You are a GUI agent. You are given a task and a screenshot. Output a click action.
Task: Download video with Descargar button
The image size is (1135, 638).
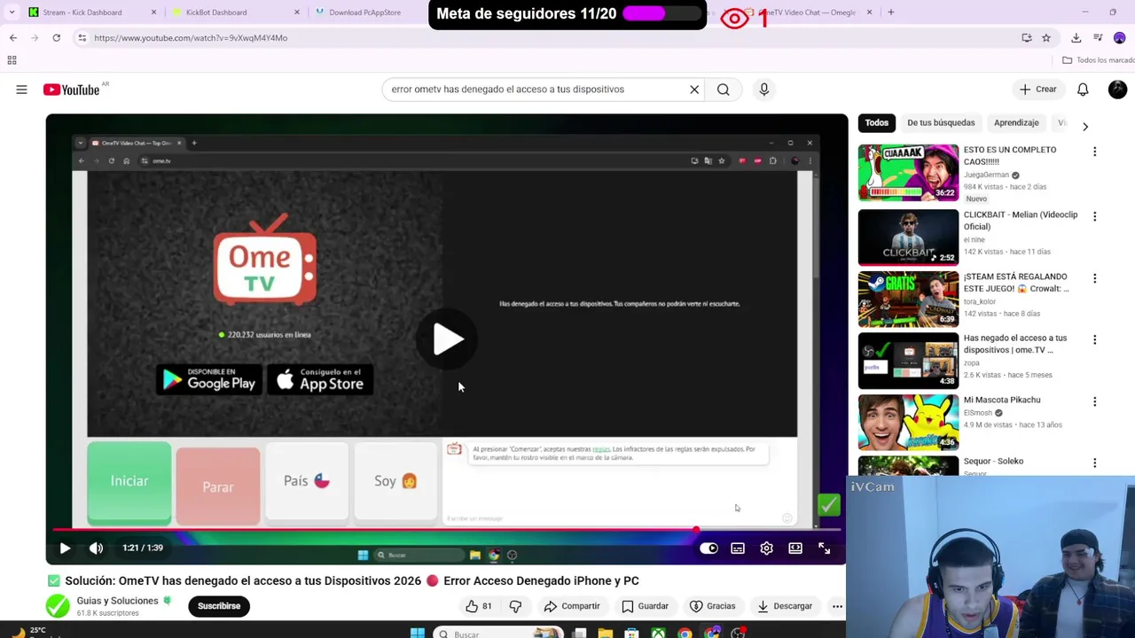coord(785,606)
